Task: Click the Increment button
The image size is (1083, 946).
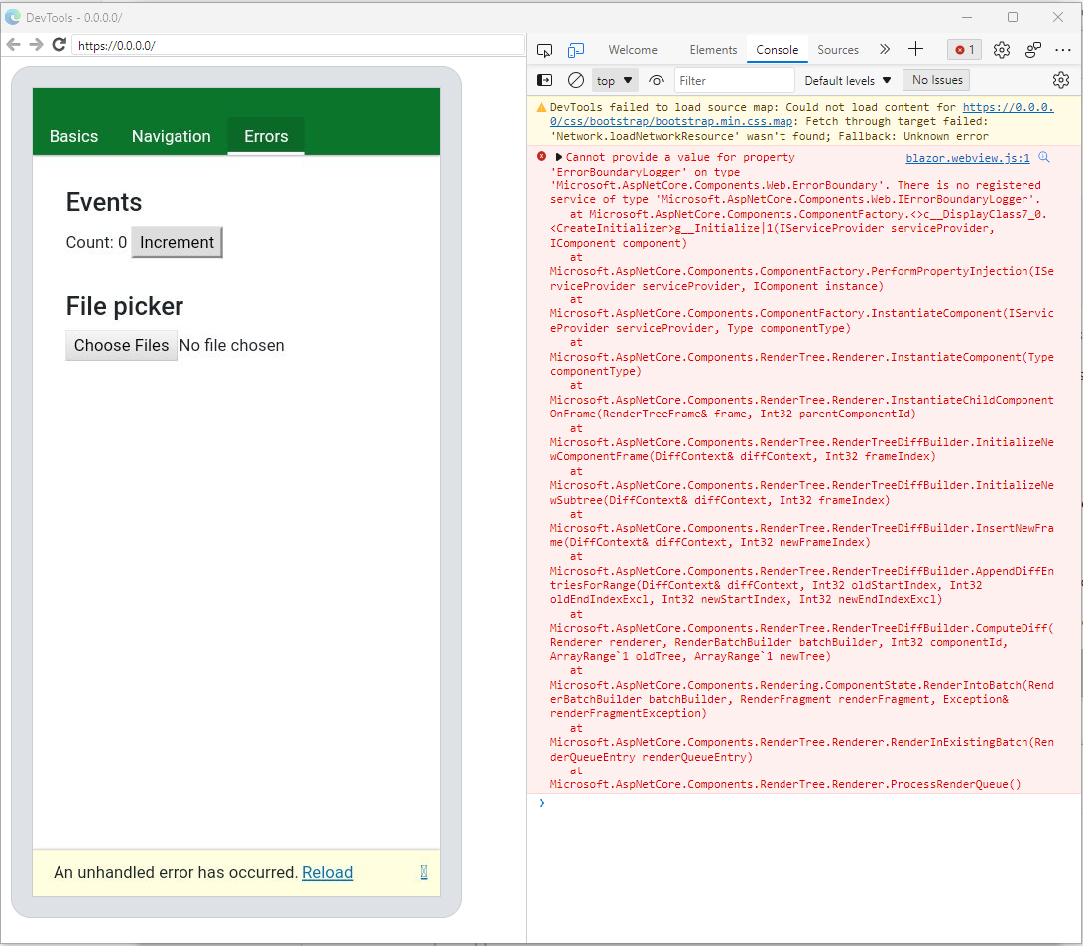Action: point(177,242)
